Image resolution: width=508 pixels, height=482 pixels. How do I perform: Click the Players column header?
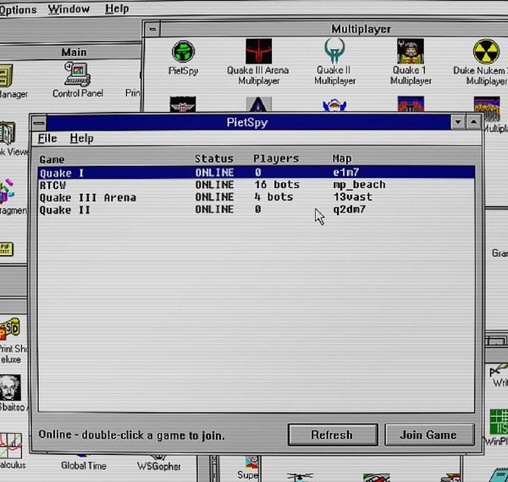coord(276,158)
